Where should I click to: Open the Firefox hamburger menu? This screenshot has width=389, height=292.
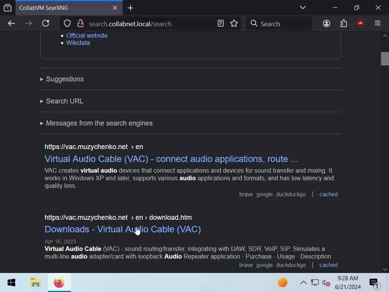point(378,23)
